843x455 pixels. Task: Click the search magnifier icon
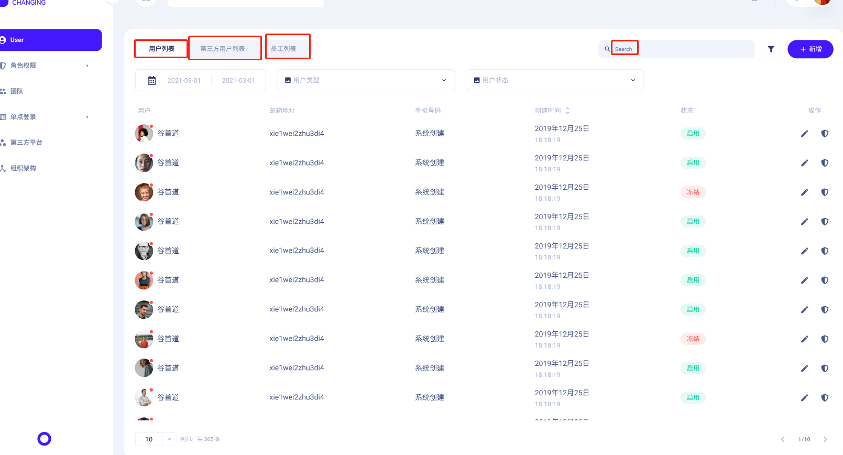[607, 49]
